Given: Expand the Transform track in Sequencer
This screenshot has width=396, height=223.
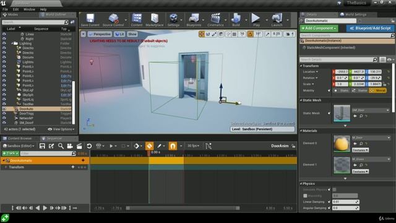Looking at the screenshot, I should [x=6, y=167].
